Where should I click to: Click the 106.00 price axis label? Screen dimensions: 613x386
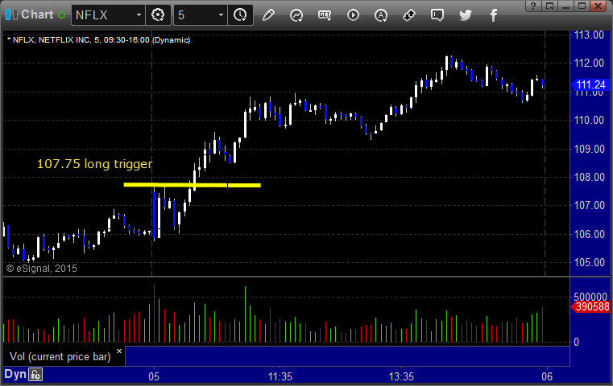click(x=589, y=234)
